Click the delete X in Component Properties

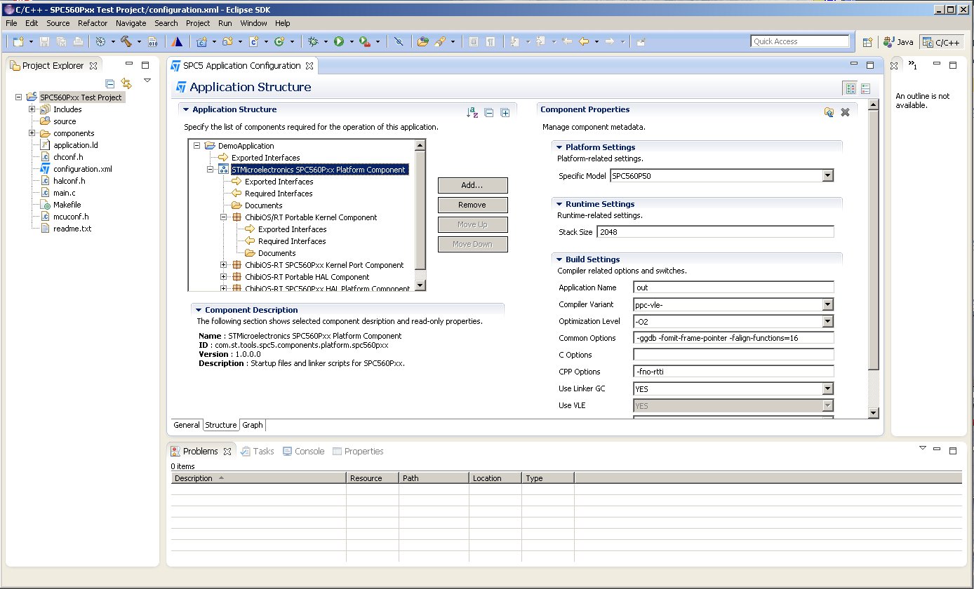pyautogui.click(x=845, y=112)
